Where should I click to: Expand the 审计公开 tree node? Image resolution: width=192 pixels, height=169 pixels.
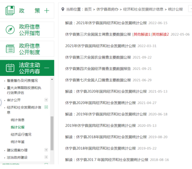46,100
